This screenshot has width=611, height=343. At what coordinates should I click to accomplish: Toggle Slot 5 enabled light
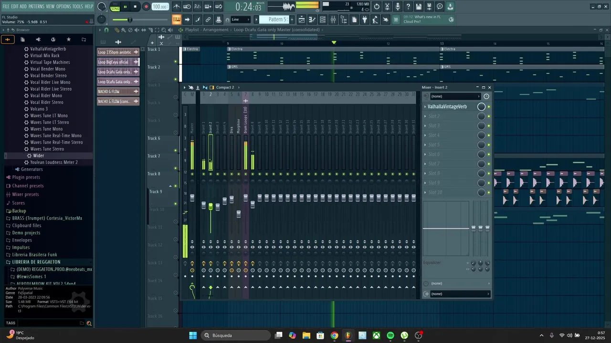tap(489, 145)
